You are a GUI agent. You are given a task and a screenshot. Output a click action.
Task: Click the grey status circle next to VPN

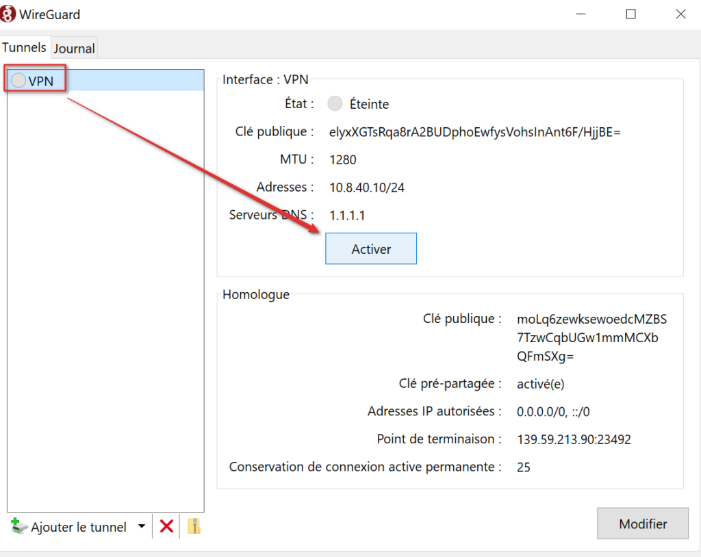point(18,81)
